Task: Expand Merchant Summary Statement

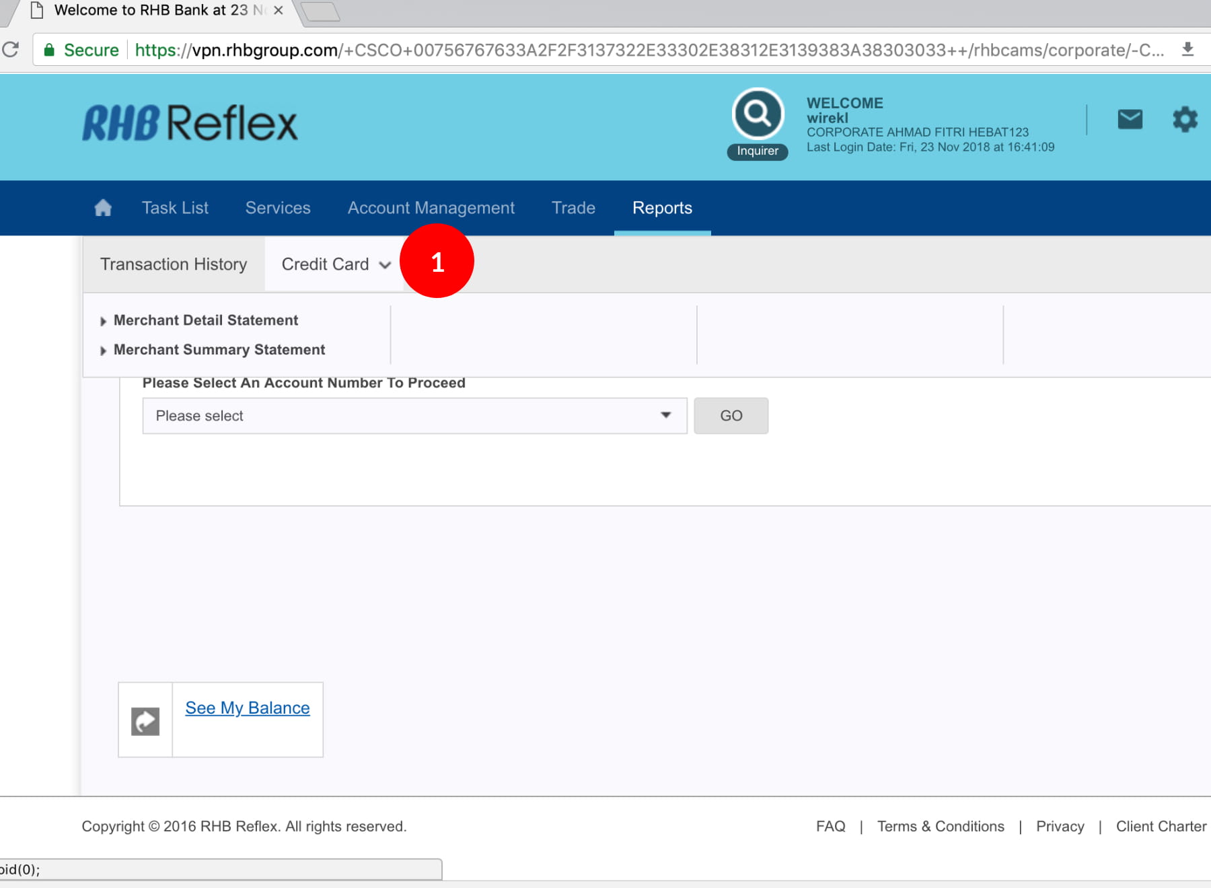Action: 219,350
